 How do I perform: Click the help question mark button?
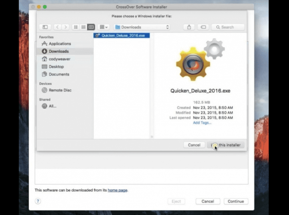(38, 201)
